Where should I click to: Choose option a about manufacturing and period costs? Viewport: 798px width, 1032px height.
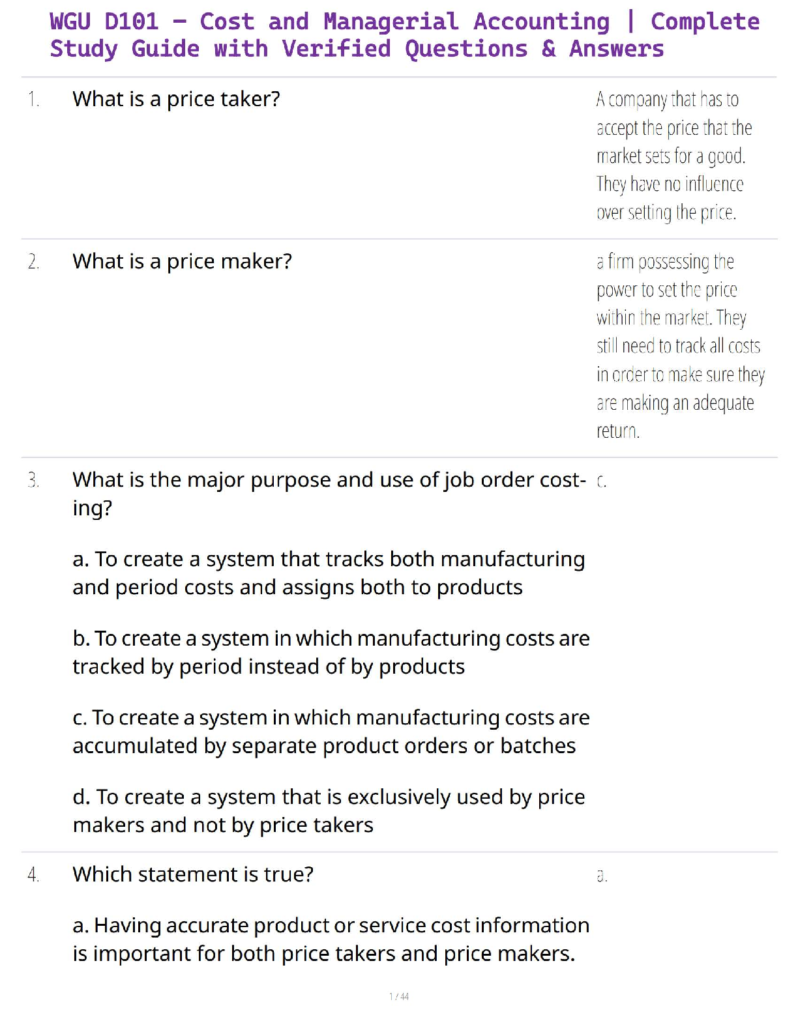click(x=329, y=573)
